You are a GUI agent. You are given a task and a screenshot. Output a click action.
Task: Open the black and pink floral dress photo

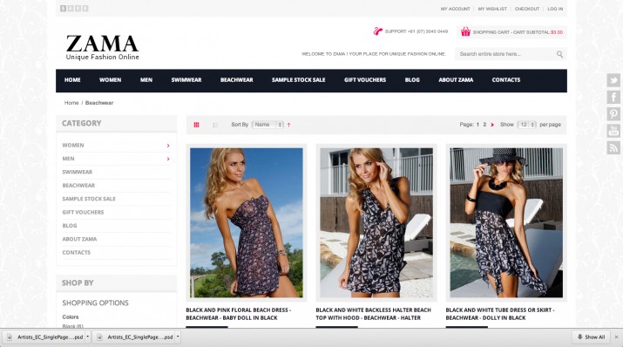(x=247, y=223)
